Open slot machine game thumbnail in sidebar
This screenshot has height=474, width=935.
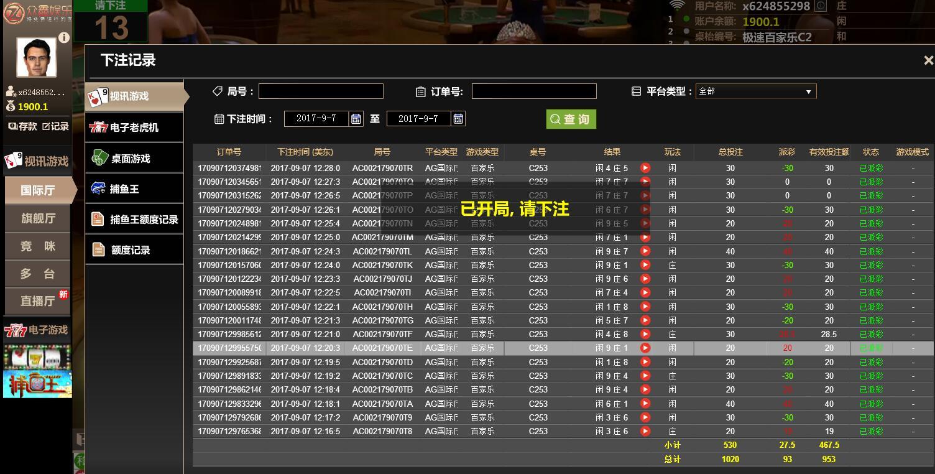[x=37, y=357]
